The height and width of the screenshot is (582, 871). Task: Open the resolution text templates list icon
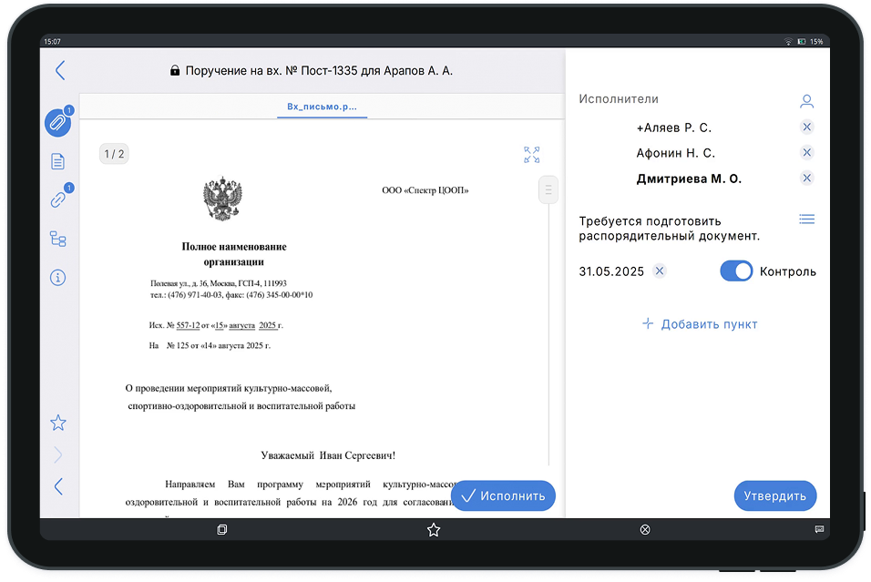(806, 220)
